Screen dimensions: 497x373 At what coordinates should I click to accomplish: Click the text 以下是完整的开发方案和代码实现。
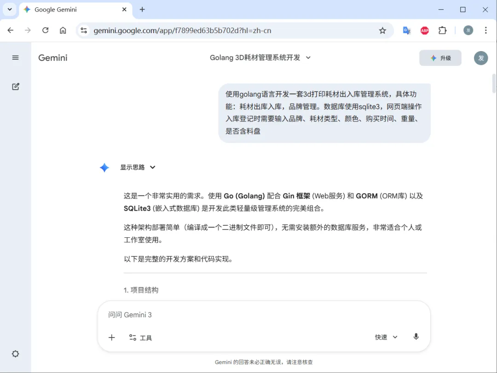(x=179, y=259)
